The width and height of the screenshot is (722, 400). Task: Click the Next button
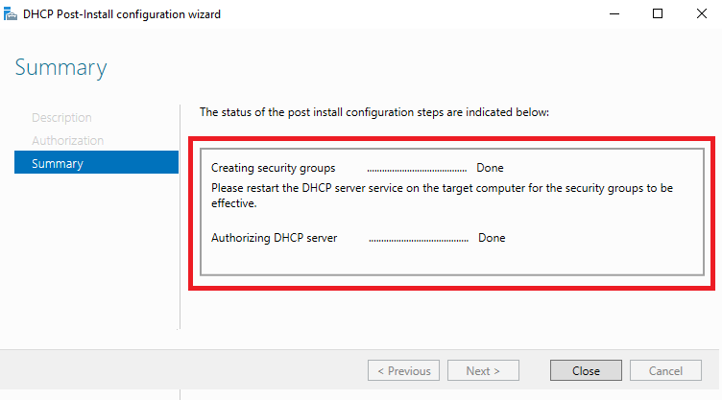coord(483,371)
